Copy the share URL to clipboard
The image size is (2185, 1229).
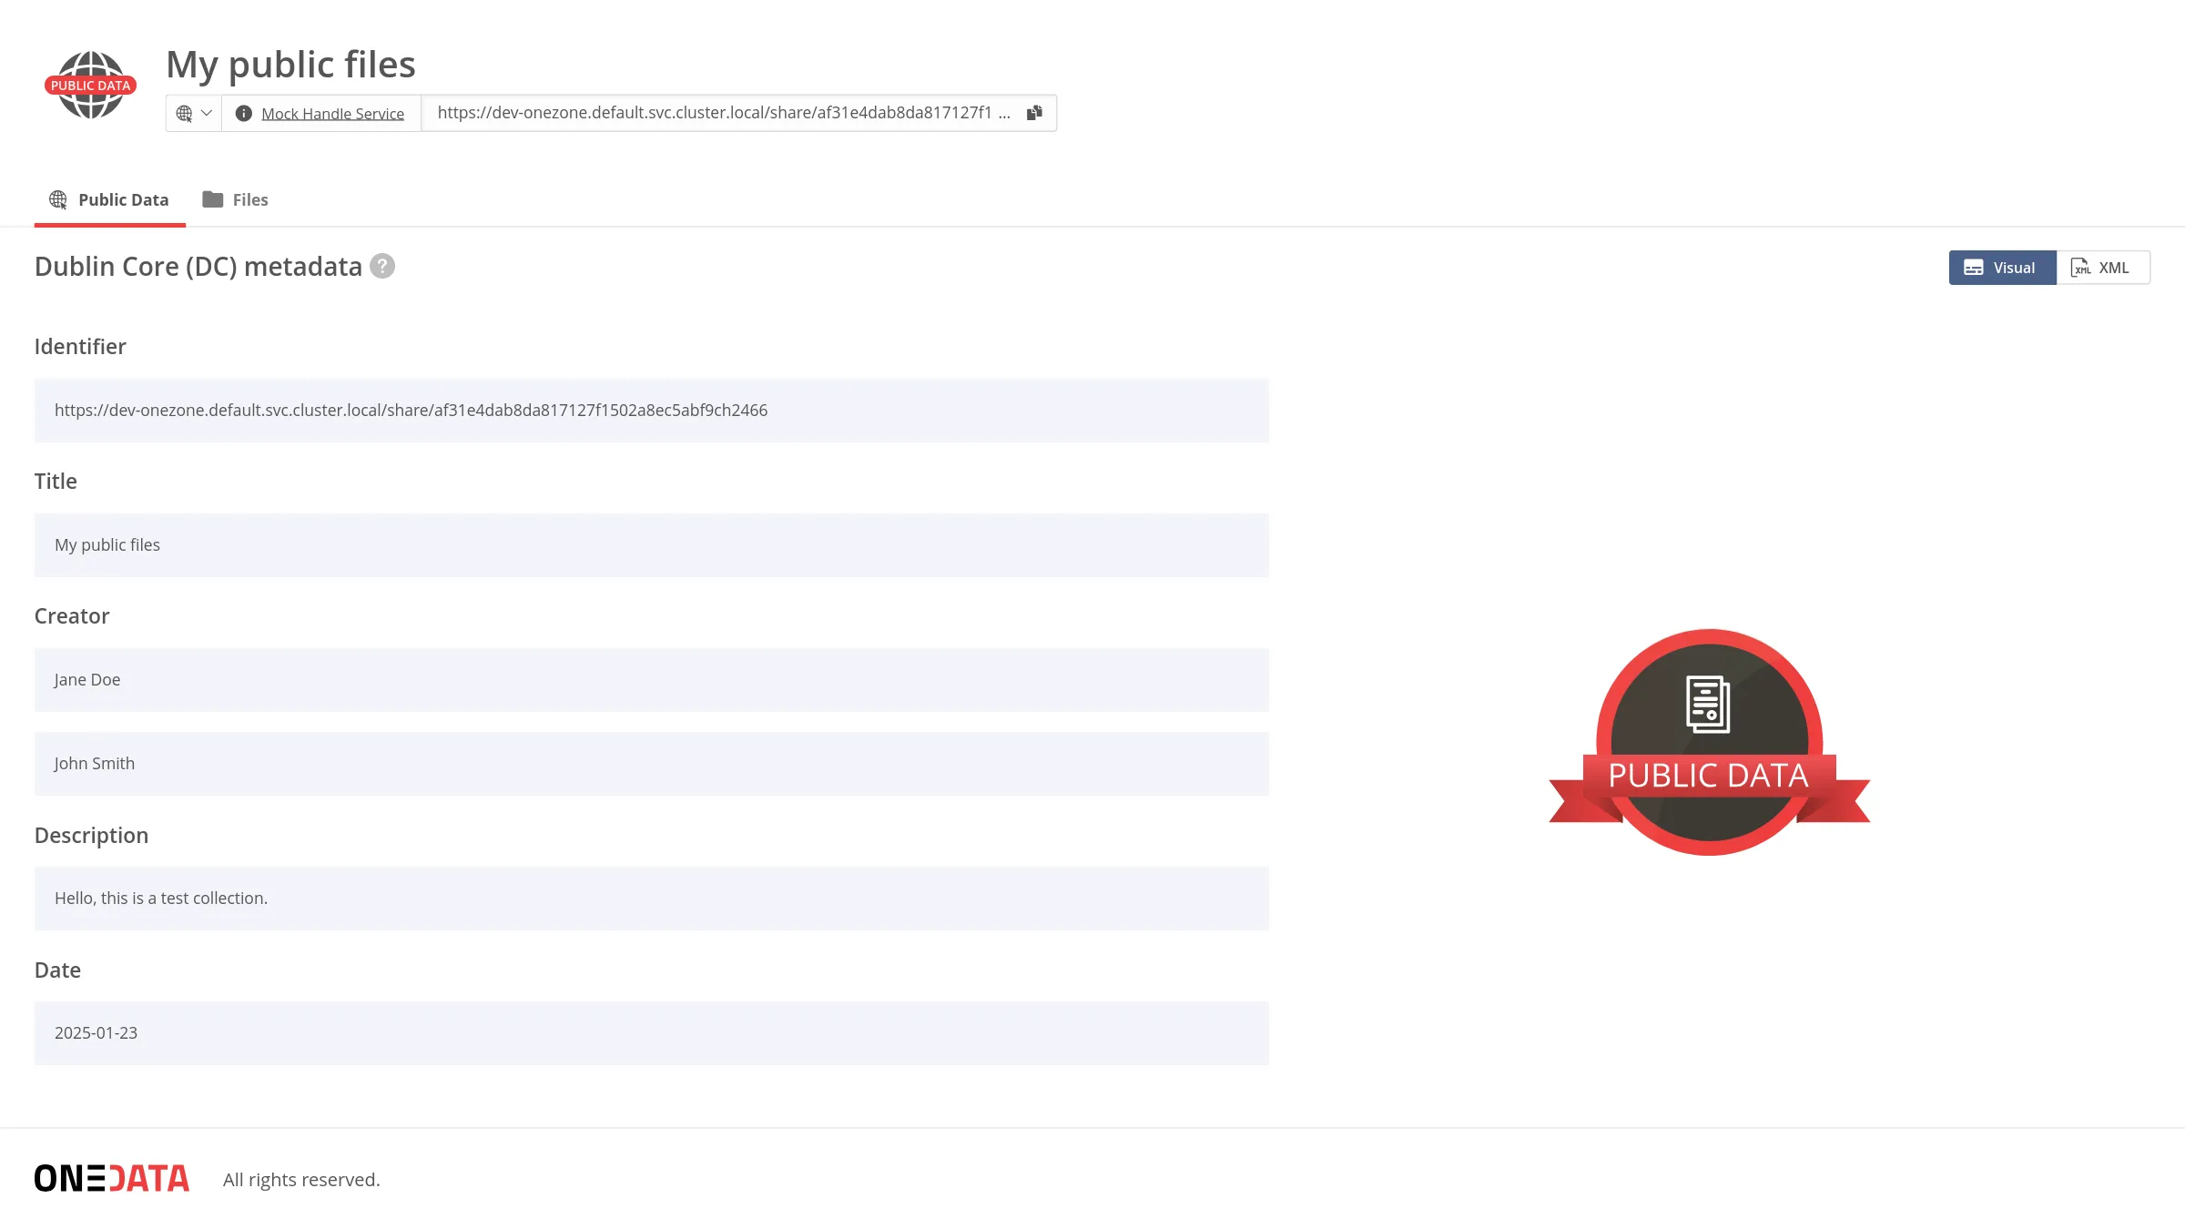tap(1034, 113)
